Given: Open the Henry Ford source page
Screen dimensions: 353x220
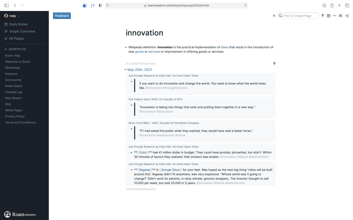Looking at the screenshot, I should (x=163, y=123).
